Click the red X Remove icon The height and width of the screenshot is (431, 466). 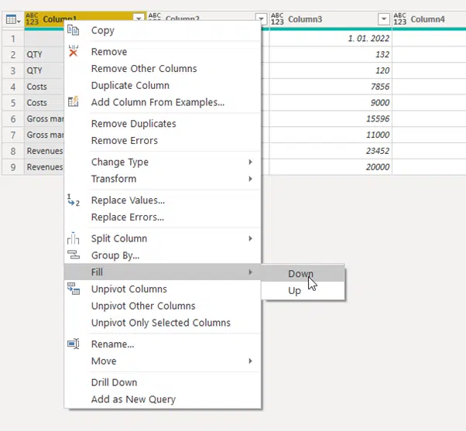(x=73, y=51)
